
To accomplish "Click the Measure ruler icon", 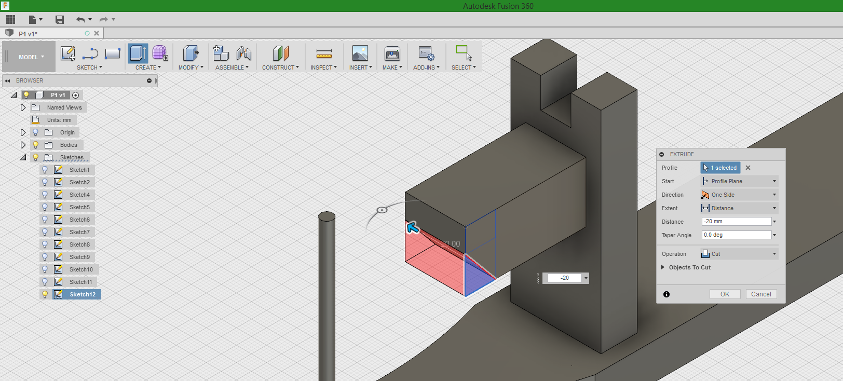I will [324, 53].
